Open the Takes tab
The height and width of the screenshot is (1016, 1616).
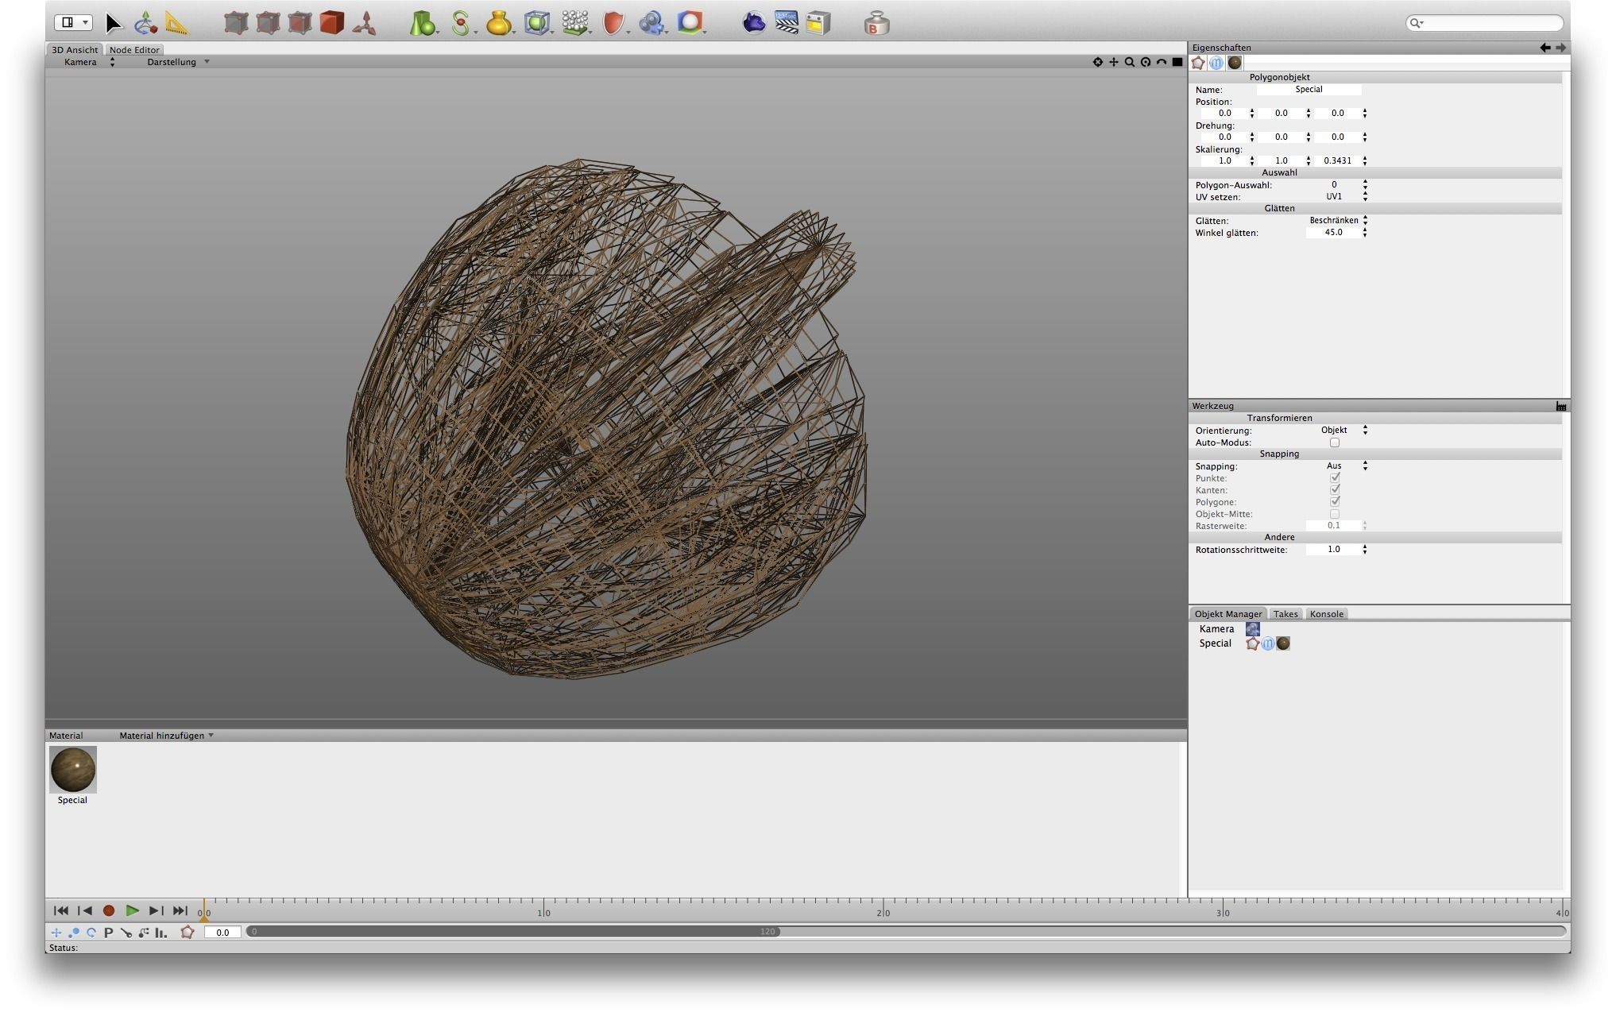click(x=1285, y=614)
